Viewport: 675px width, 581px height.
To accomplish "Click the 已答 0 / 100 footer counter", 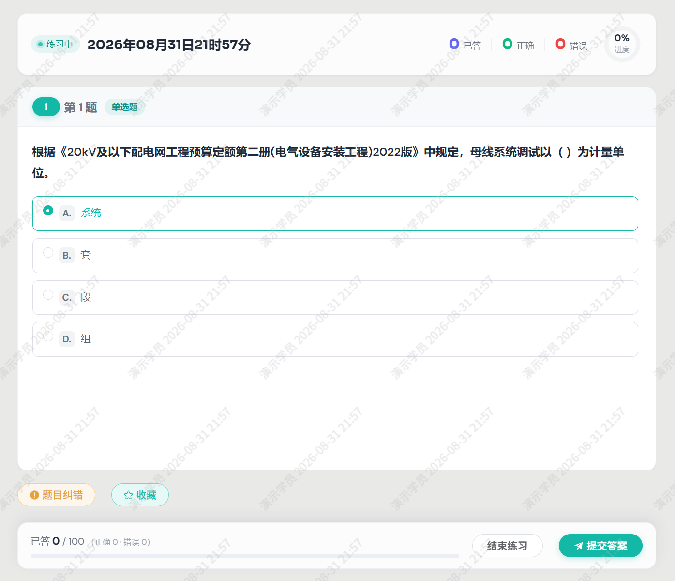I will click(58, 541).
